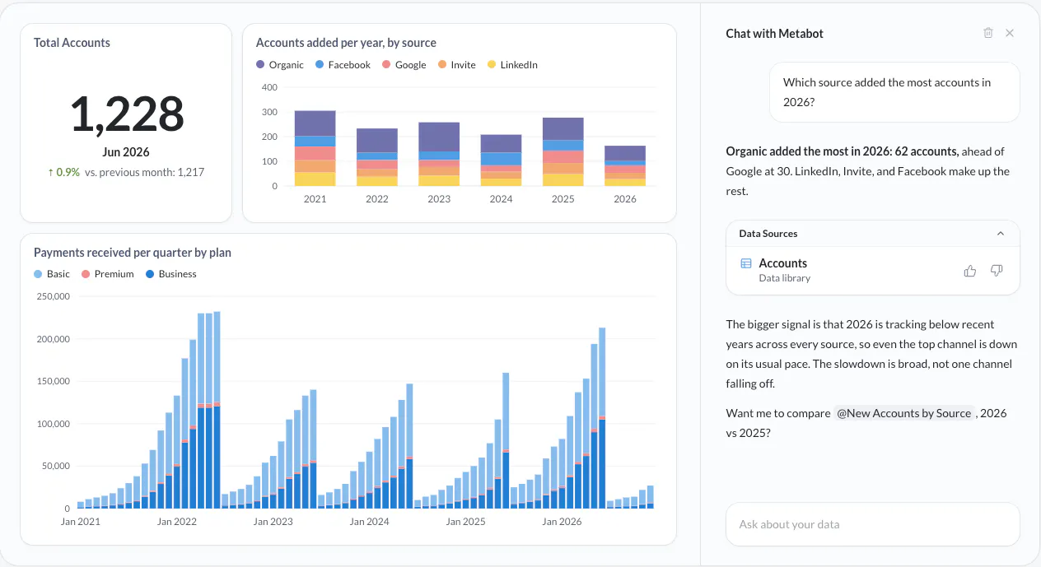Select the 2024 stacked bar in accounts chart
The image size is (1041, 567).
(x=502, y=160)
